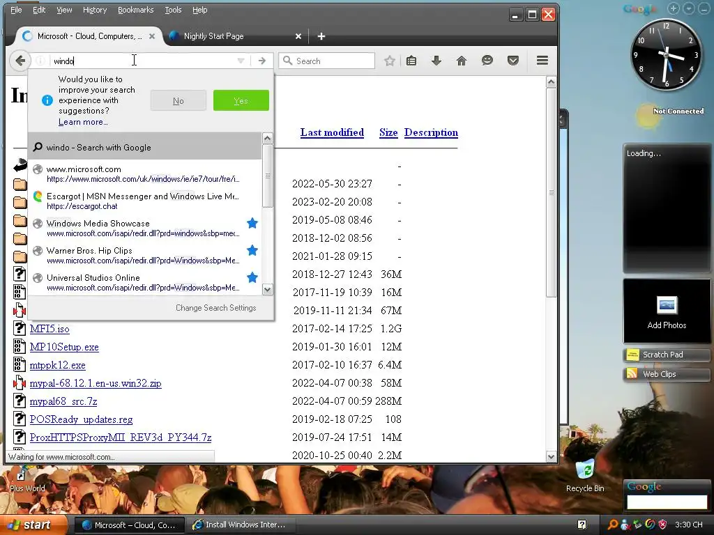Click bookmark star beside Universal Studios Online

[252, 277]
